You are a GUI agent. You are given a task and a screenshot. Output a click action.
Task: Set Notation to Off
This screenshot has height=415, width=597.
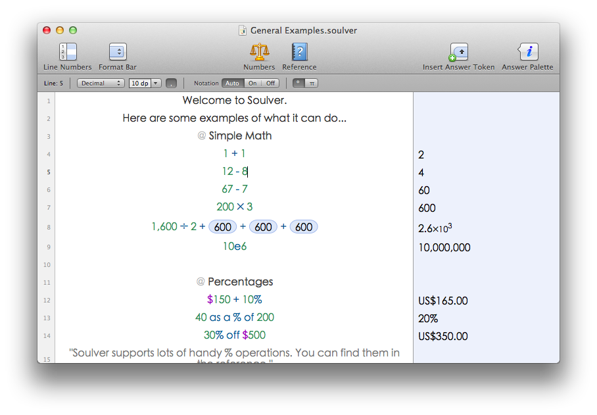[270, 84]
